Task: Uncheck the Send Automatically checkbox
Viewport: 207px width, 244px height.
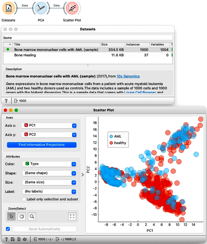Action: click(8, 229)
